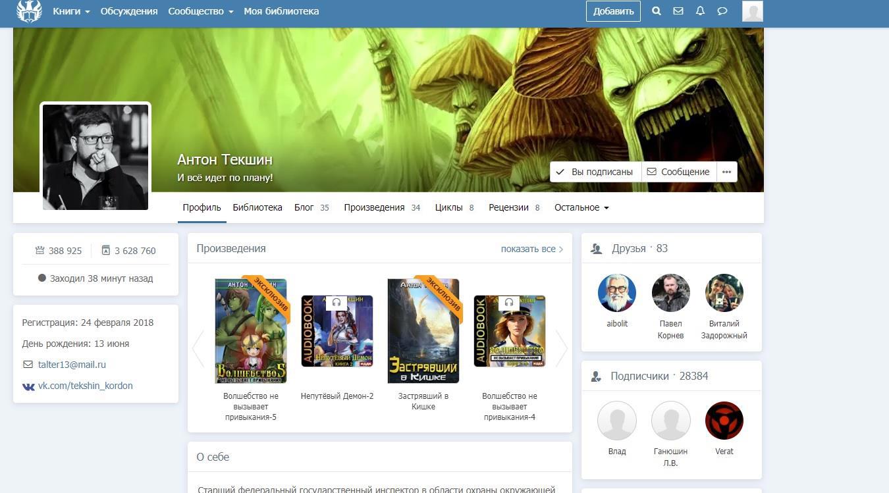Open the Ганюшин Л.В. subscriber name link
The width and height of the screenshot is (889, 493).
(671, 457)
